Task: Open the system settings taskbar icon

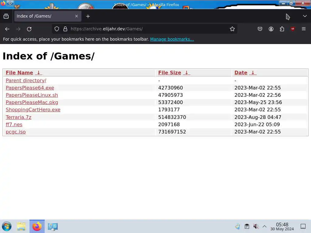Action: coord(53,226)
